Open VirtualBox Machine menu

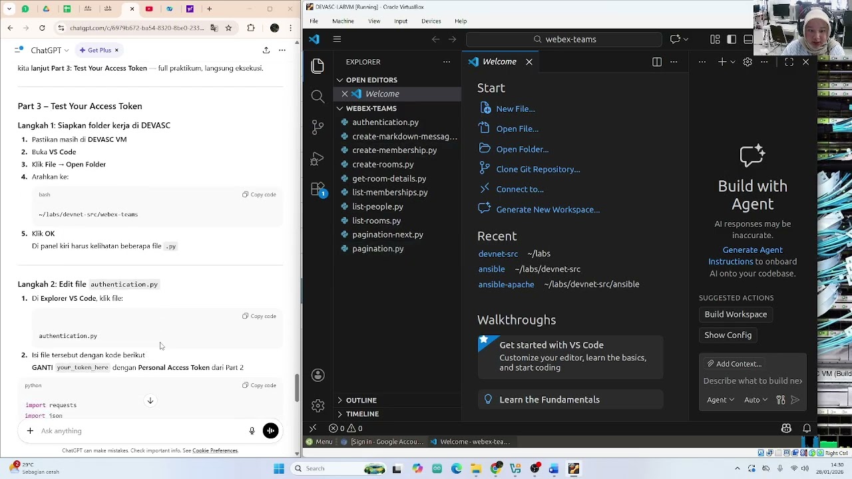point(343,21)
